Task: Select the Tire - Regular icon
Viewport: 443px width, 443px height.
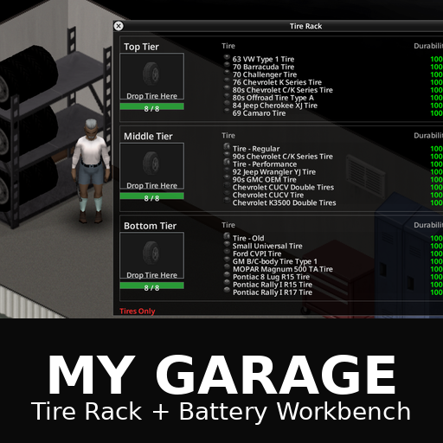Action: pos(227,146)
